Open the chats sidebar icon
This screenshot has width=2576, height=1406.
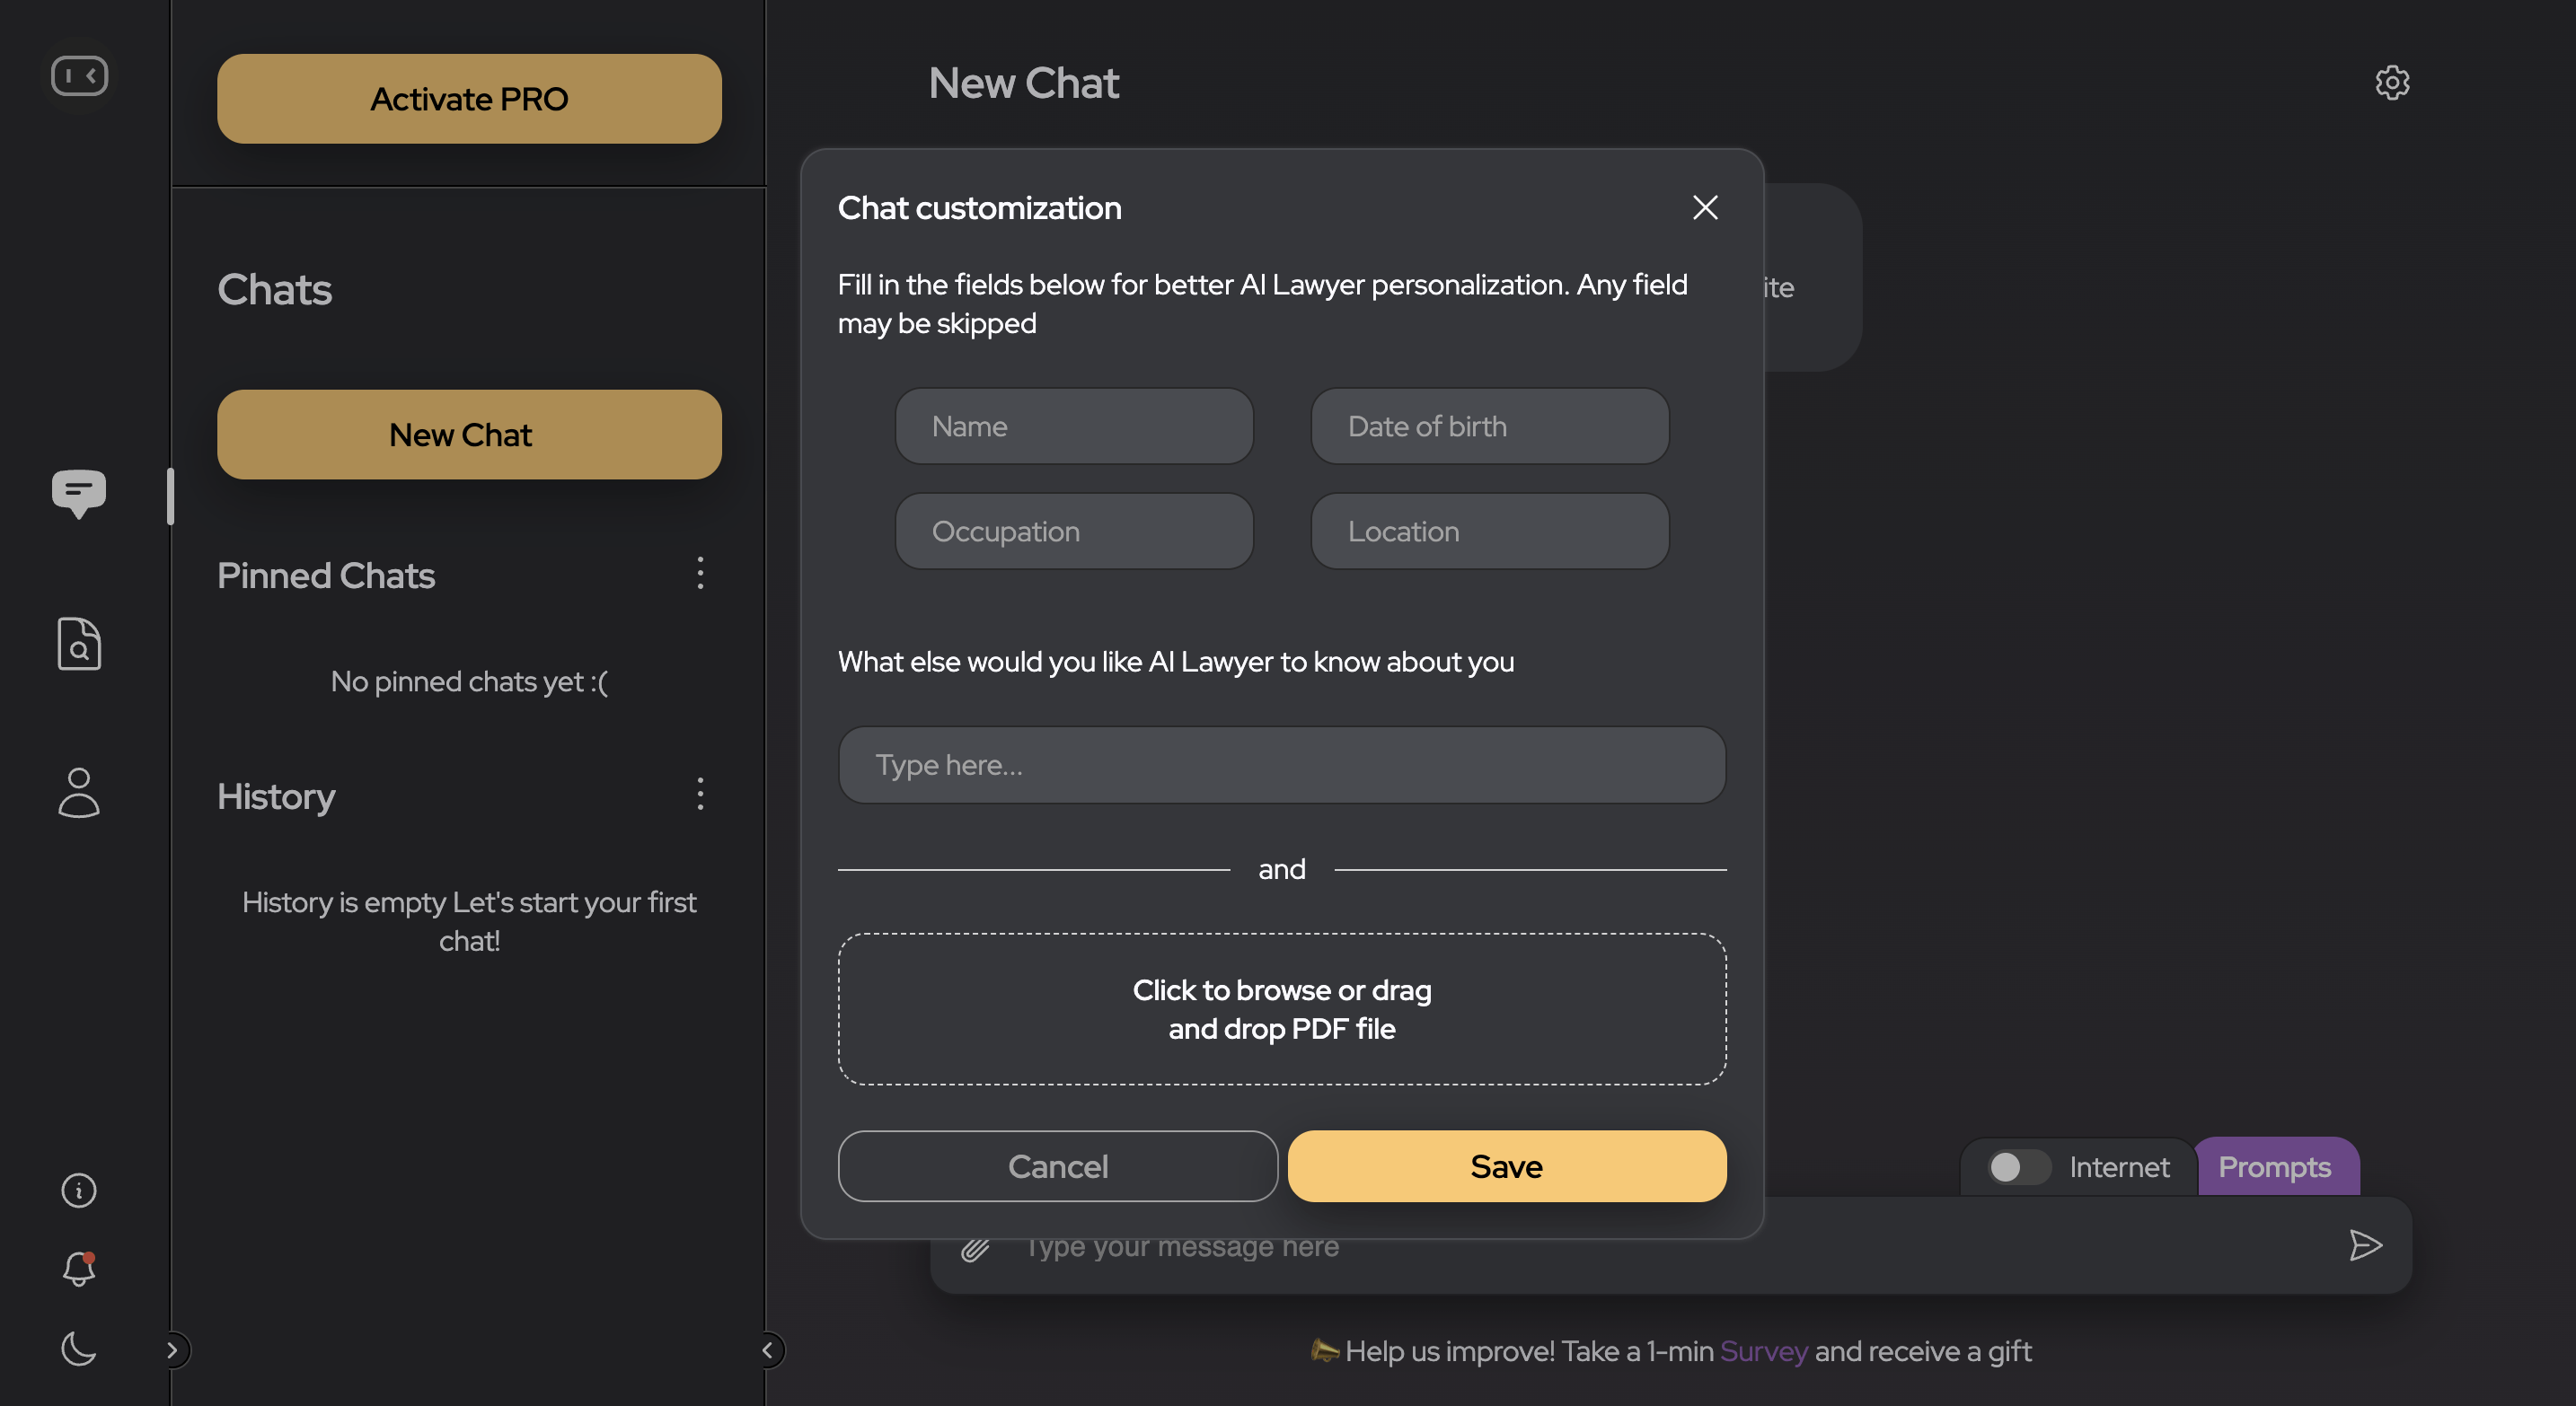(x=78, y=492)
